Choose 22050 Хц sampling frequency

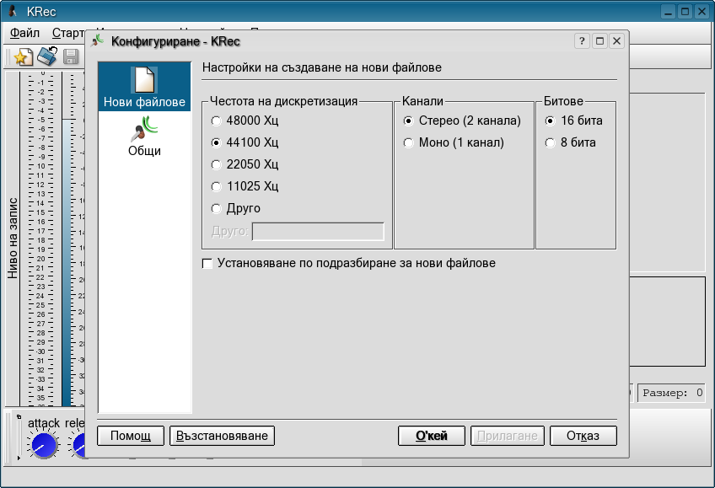217,165
